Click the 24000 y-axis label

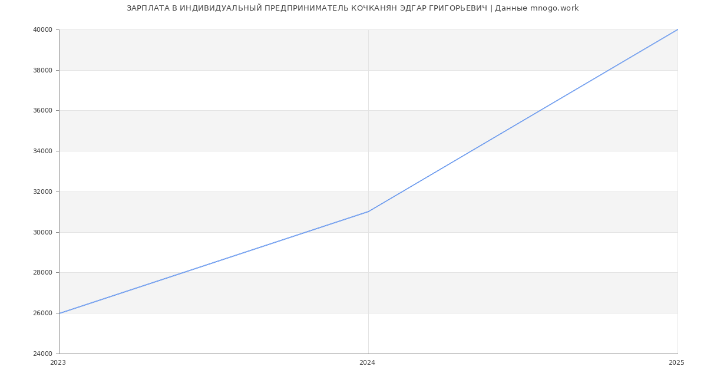pyautogui.click(x=43, y=354)
